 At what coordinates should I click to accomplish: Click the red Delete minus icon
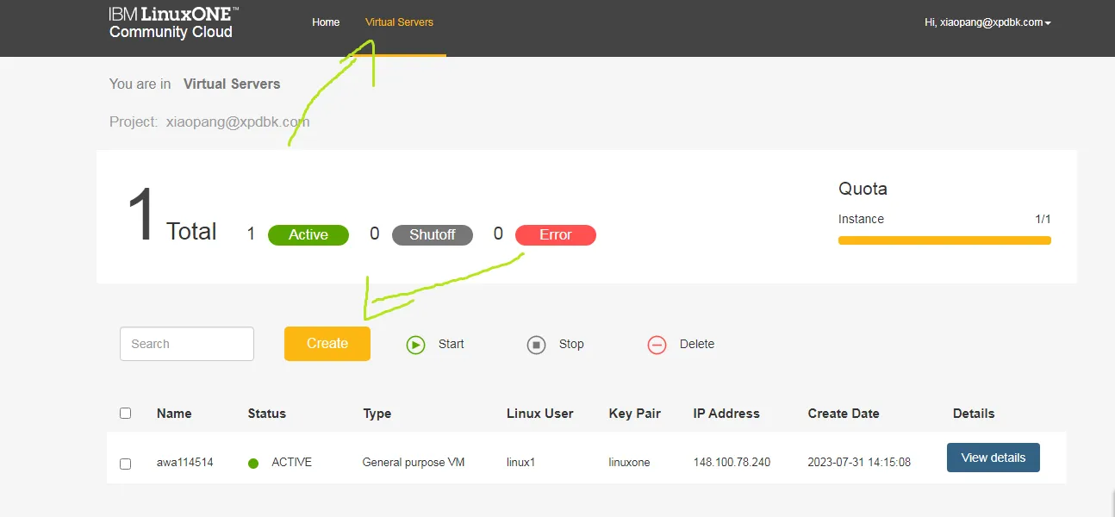tap(657, 345)
